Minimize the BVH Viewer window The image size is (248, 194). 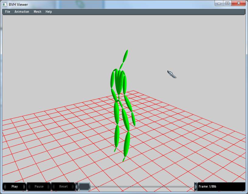219,3
